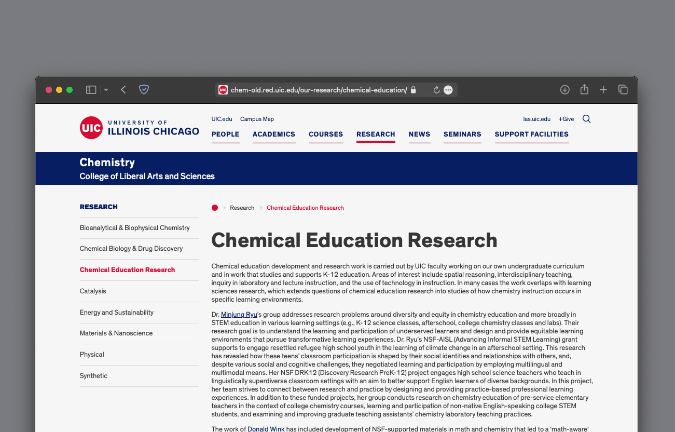
Task: Open the COURSES menu
Action: [x=326, y=134]
